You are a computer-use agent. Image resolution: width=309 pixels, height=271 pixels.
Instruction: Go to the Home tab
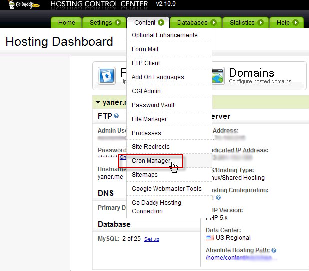point(66,23)
